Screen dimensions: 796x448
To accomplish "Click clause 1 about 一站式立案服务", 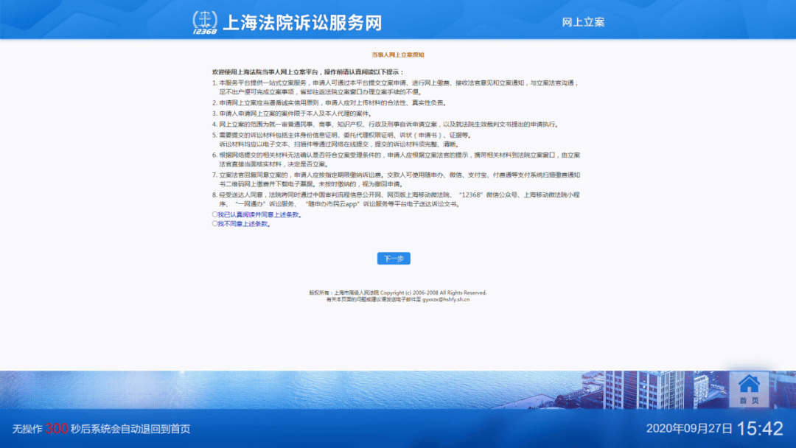I will 396,87.
